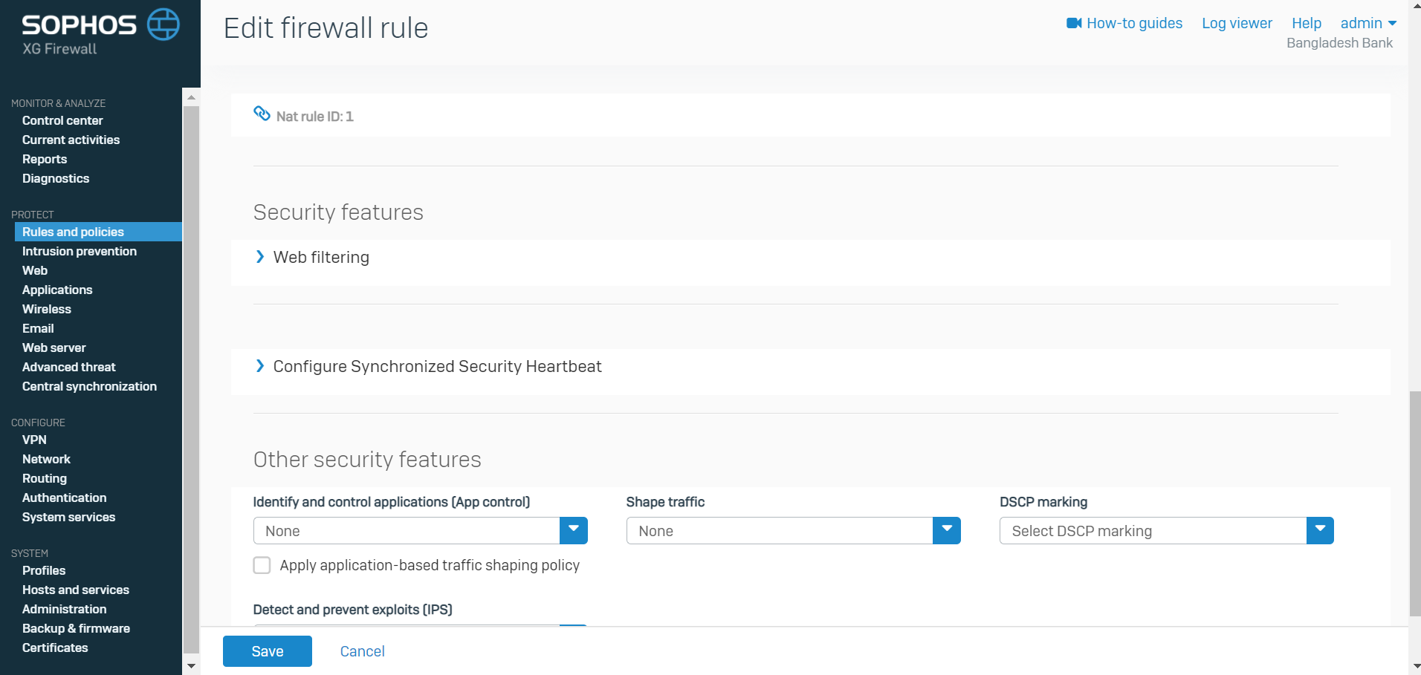Screen dimensions: 1421x675
Task: Click the Help link in header
Action: (1306, 23)
